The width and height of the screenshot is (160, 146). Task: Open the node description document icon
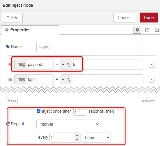point(147,30)
